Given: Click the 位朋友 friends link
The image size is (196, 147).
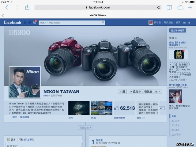Looking at the screenshot, I should point(99,140).
